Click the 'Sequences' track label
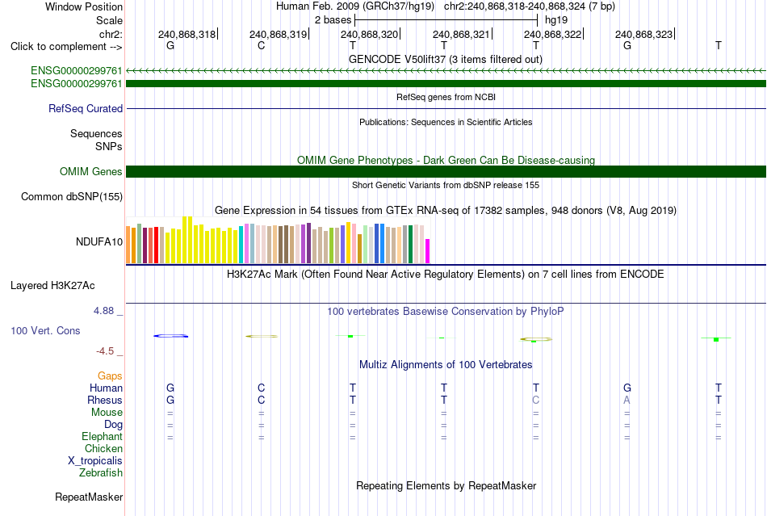Viewport: 767px width, 516px height. click(x=96, y=133)
